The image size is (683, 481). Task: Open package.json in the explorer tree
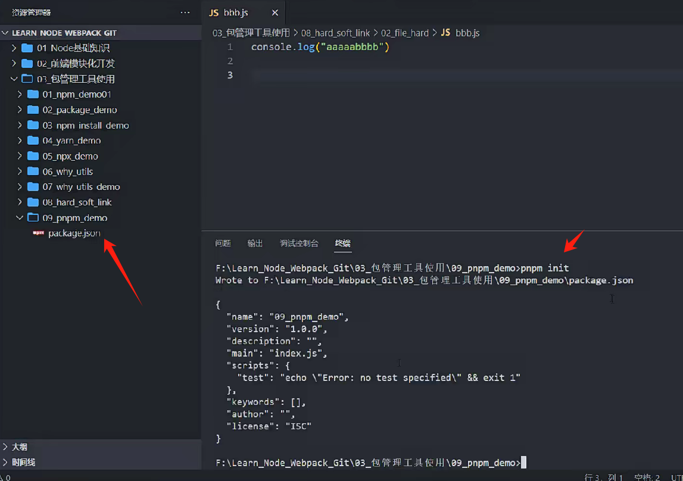pos(74,233)
